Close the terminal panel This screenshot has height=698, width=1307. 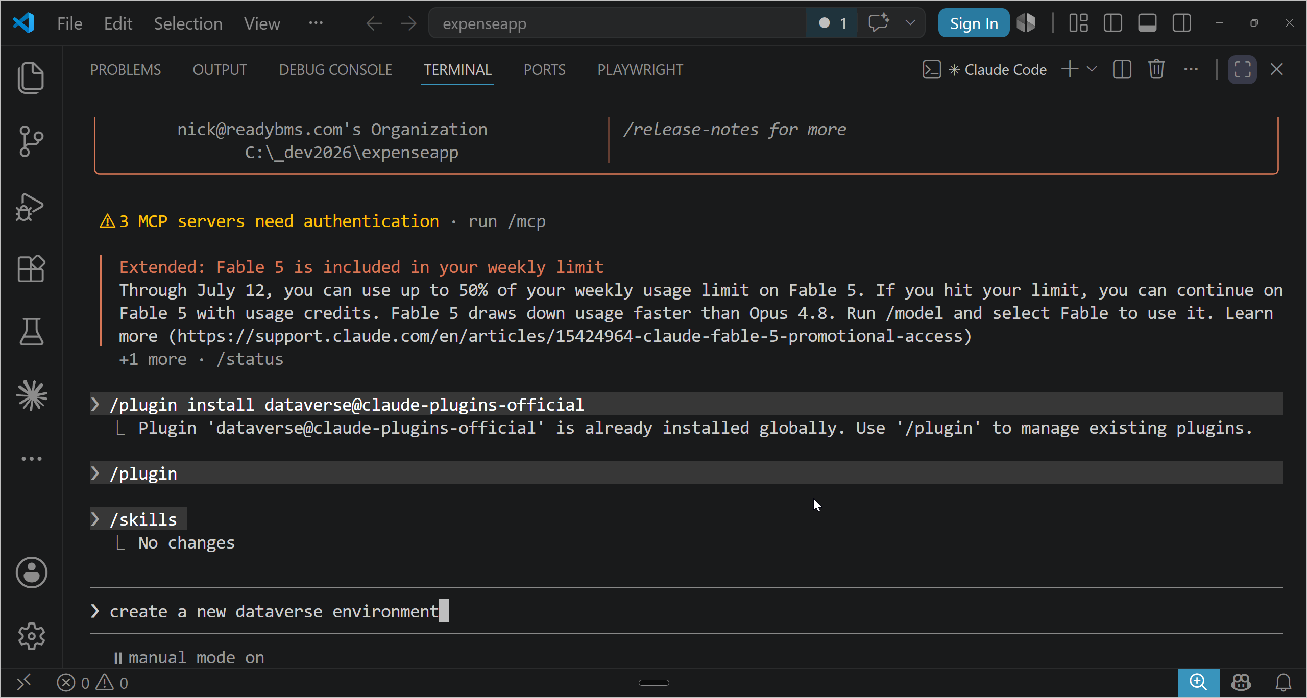click(x=1277, y=69)
